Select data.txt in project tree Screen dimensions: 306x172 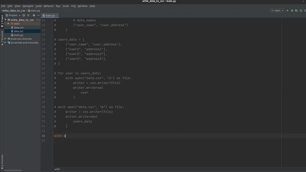(19, 31)
